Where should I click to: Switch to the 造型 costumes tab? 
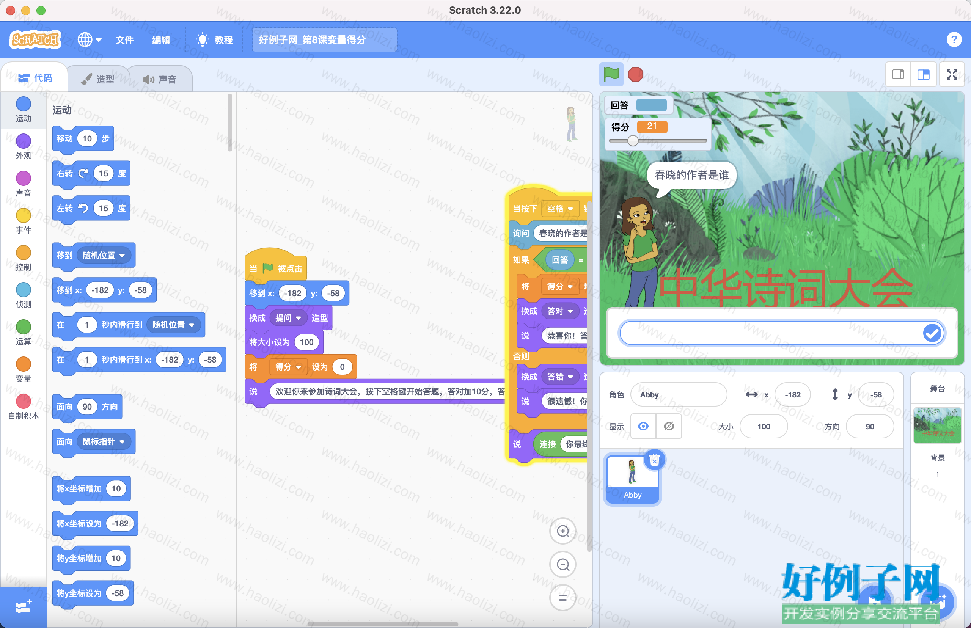[x=98, y=79]
